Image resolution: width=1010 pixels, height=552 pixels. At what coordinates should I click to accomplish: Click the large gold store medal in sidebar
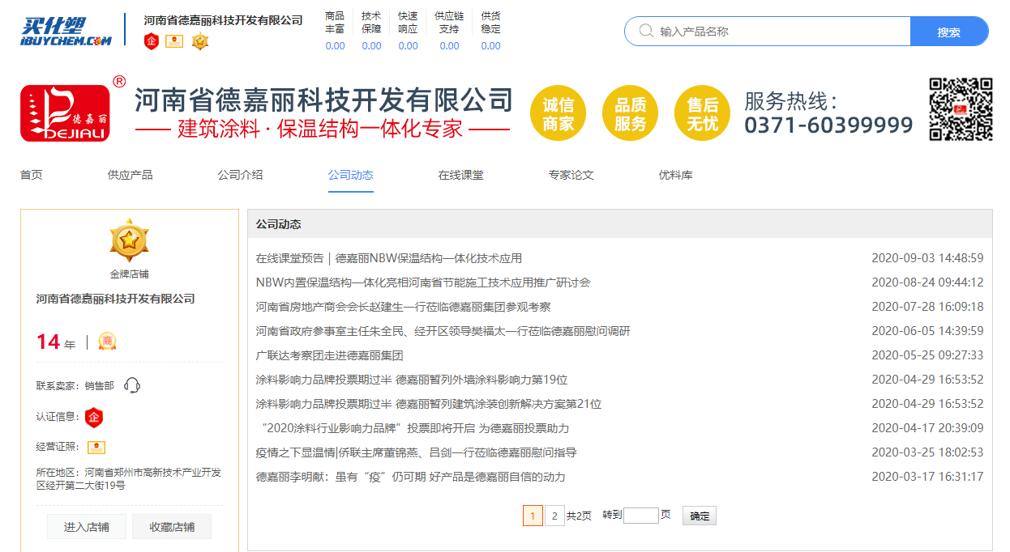[x=129, y=240]
